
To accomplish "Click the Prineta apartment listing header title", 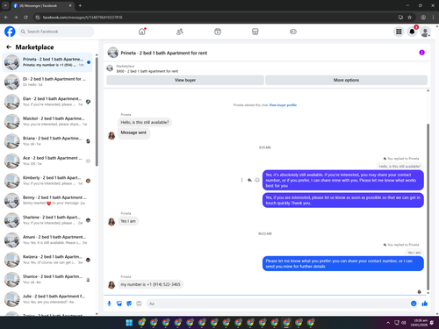I will (x=164, y=53).
